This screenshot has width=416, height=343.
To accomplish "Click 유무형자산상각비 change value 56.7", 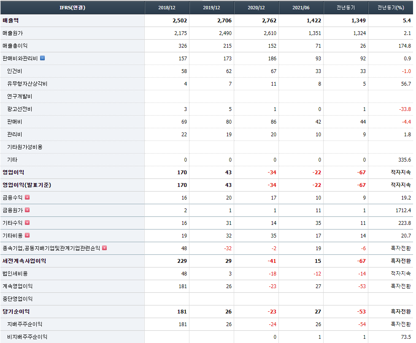I will (406, 84).
